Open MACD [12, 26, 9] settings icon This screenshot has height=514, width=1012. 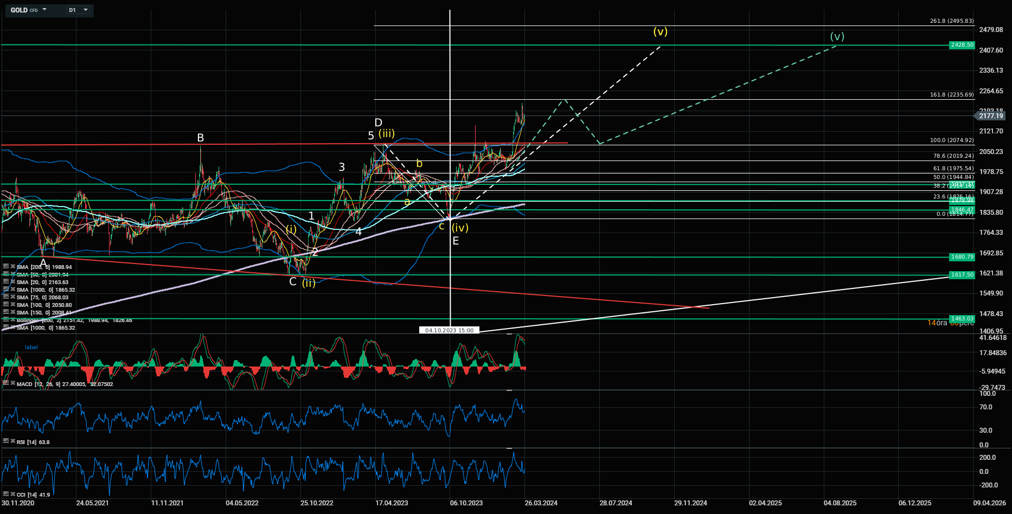coord(5,384)
